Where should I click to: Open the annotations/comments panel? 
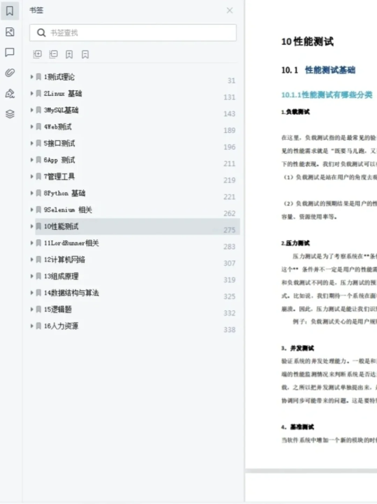point(10,52)
